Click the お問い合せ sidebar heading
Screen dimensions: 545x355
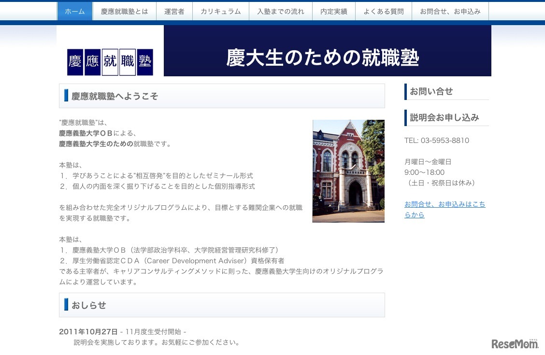click(x=431, y=91)
